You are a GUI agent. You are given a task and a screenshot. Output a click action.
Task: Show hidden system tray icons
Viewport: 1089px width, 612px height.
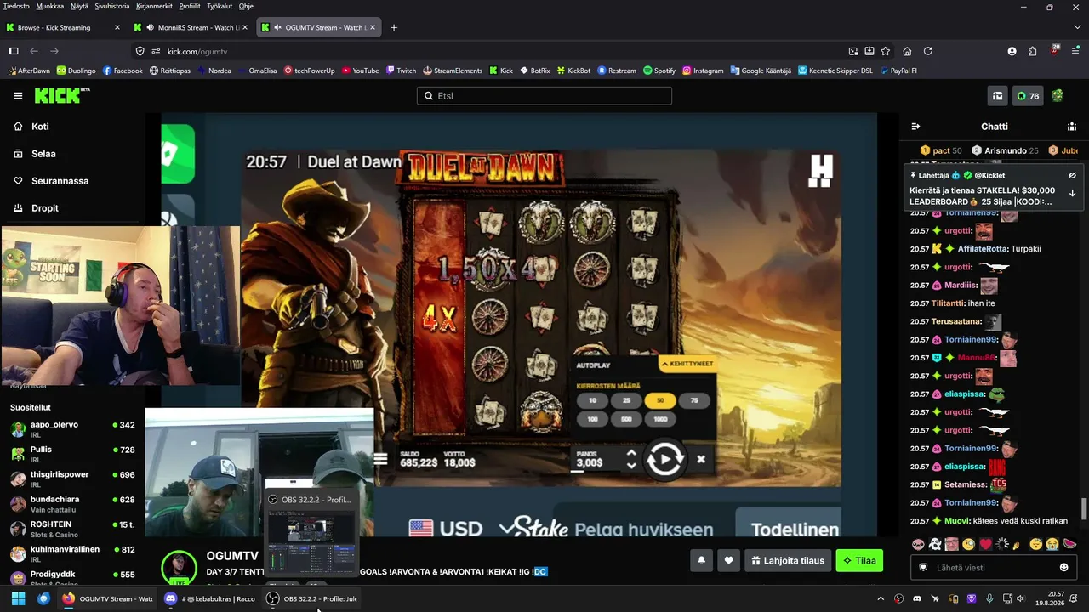click(881, 598)
